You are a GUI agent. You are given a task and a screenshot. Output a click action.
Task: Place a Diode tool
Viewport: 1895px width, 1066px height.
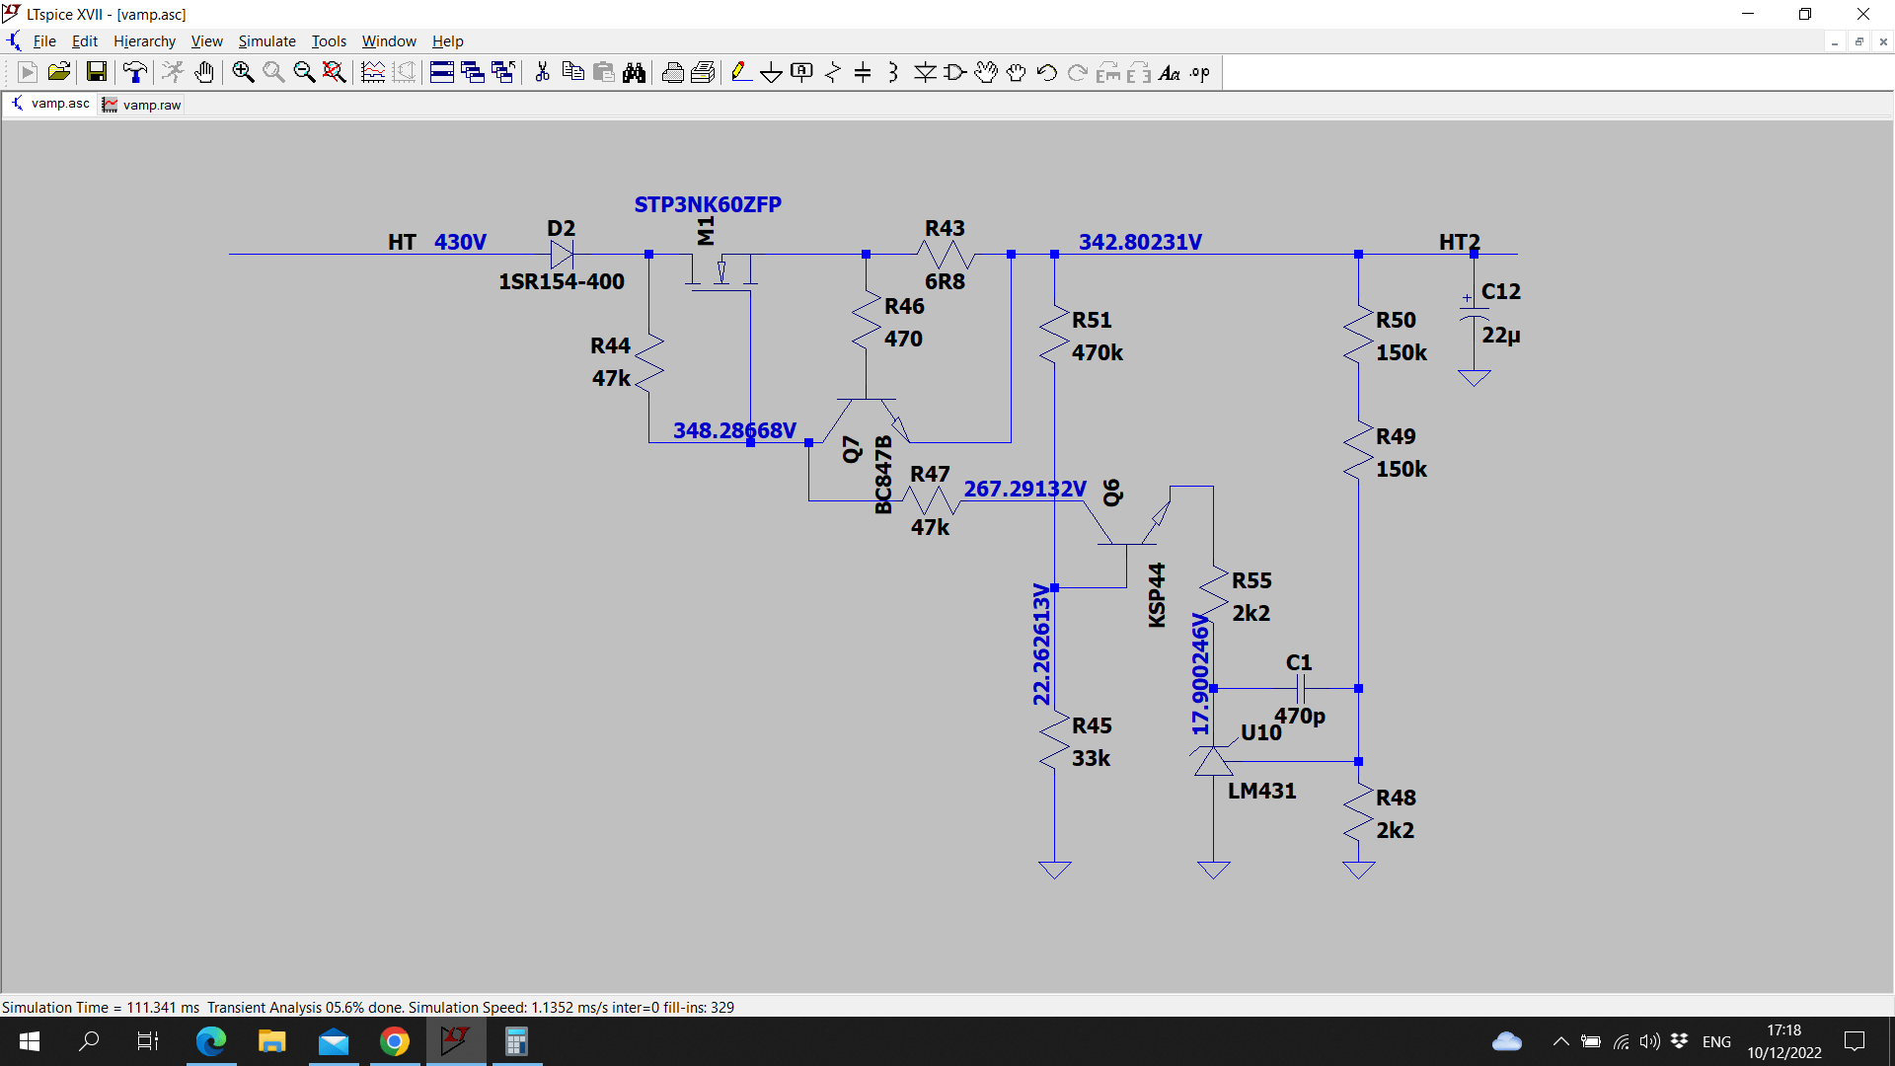925,72
